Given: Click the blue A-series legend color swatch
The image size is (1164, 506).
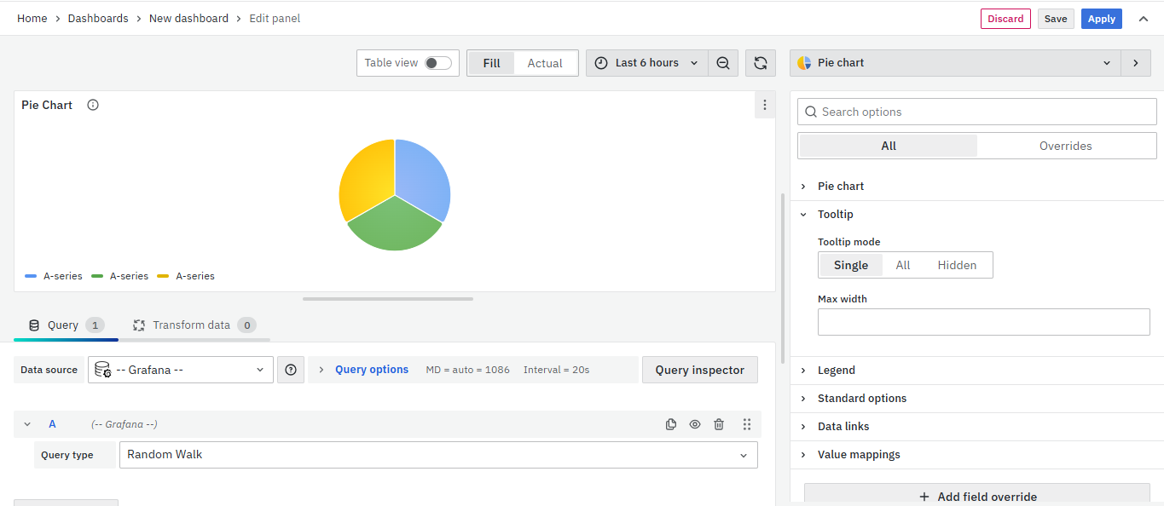Looking at the screenshot, I should tap(31, 276).
